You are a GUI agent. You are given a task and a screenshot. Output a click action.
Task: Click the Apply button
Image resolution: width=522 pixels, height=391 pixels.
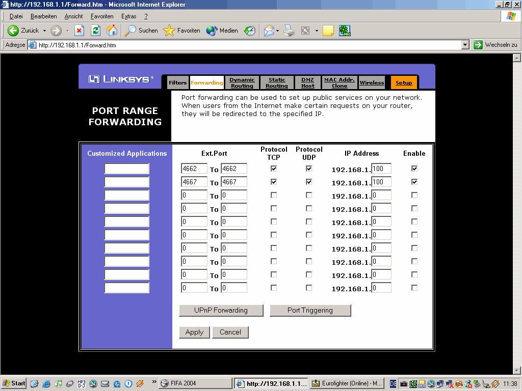pyautogui.click(x=194, y=332)
